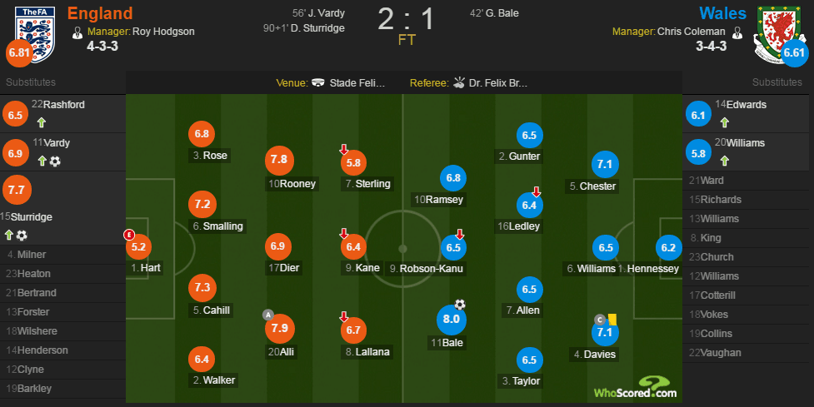Image resolution: width=814 pixels, height=407 pixels.
Task: Click the red error badge on Hart
Action: click(129, 235)
